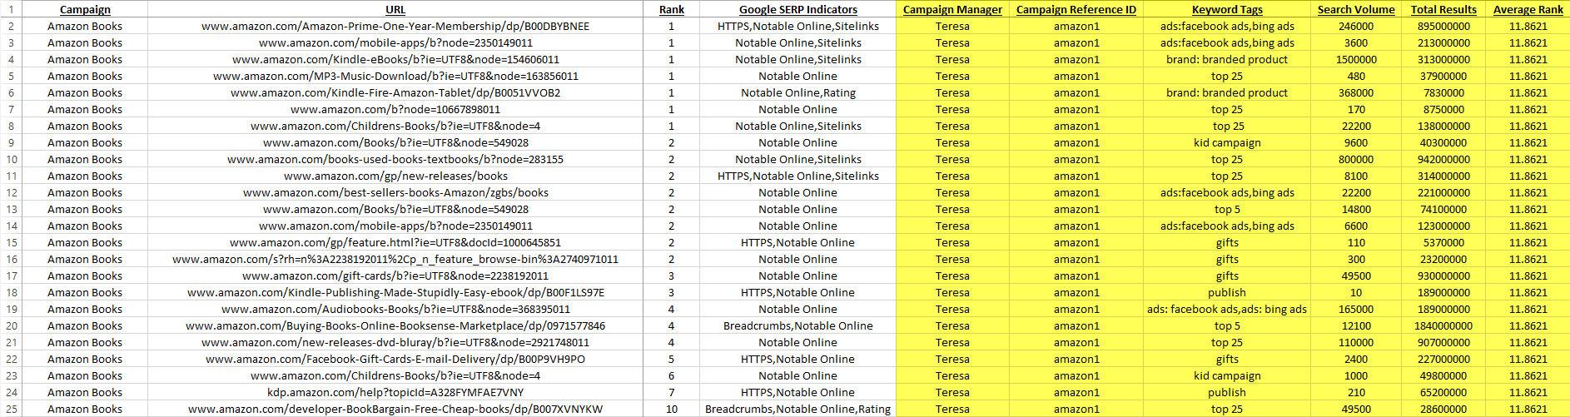Click the MP3-Music-Download URL cell

(395, 76)
